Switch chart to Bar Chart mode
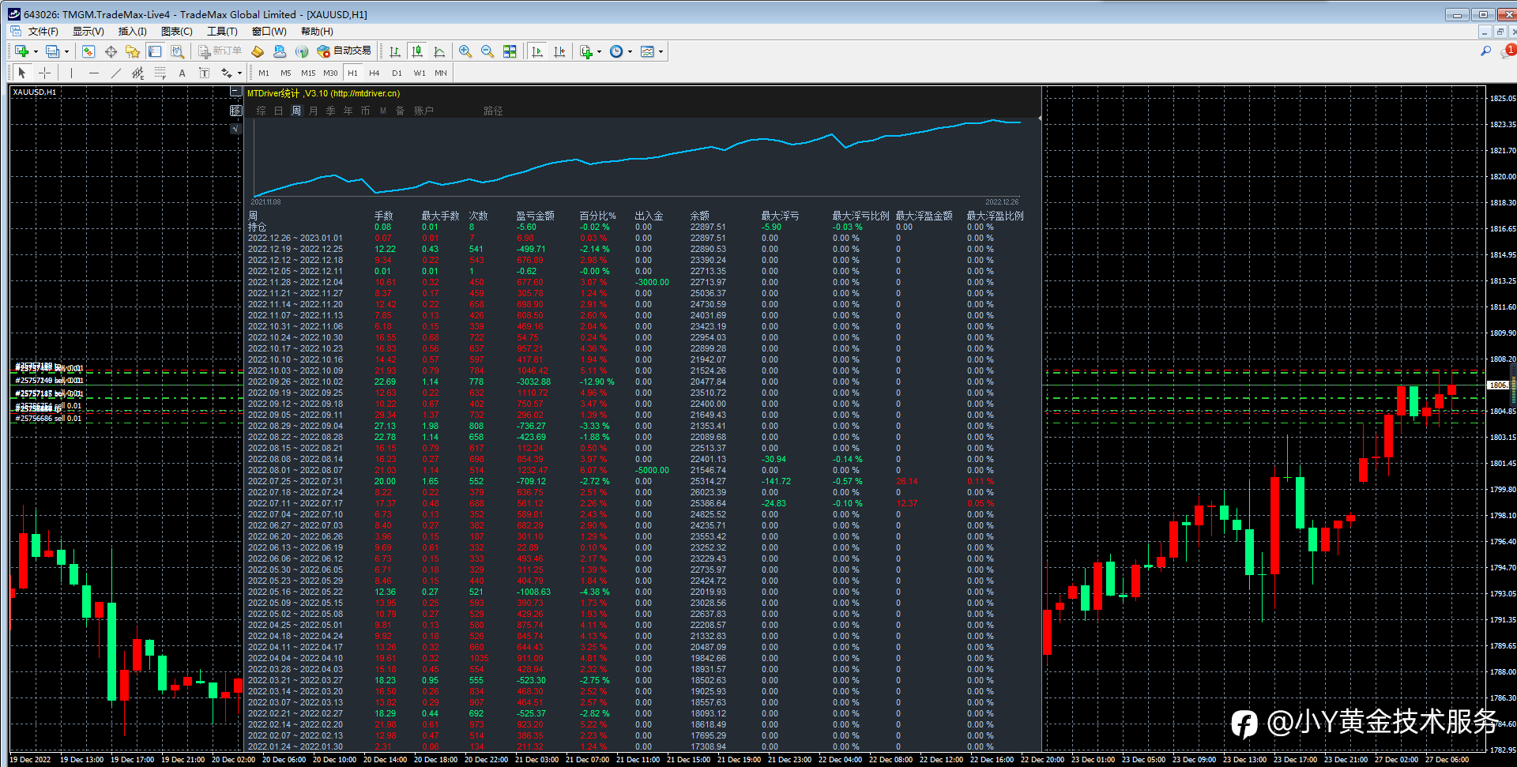This screenshot has width=1517, height=767. click(395, 51)
